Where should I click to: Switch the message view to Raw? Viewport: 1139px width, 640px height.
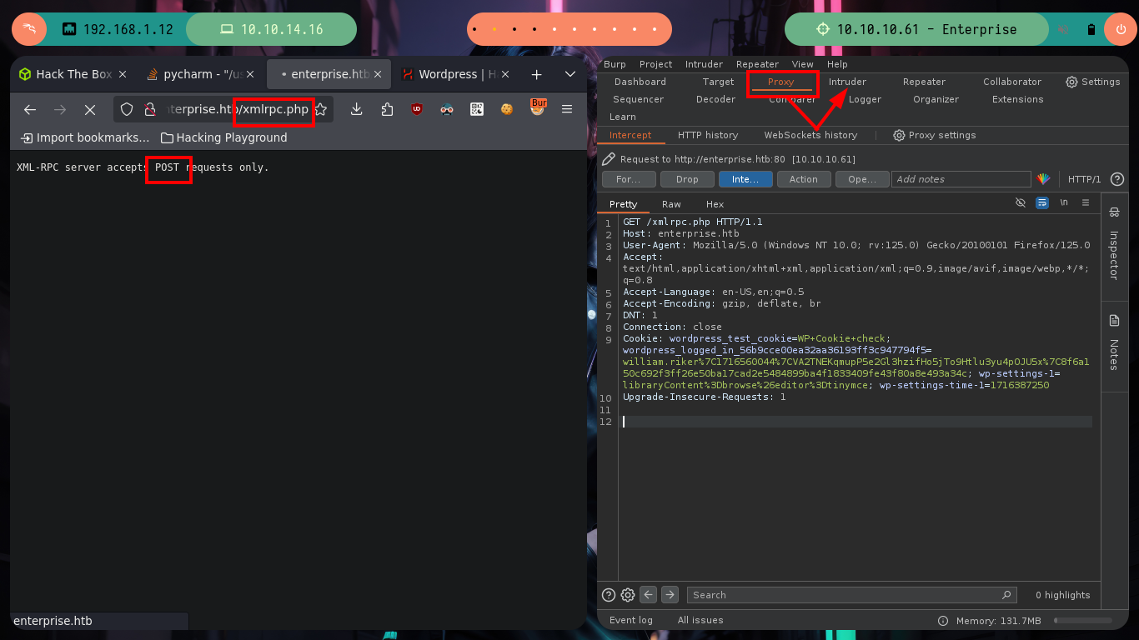pyautogui.click(x=671, y=204)
